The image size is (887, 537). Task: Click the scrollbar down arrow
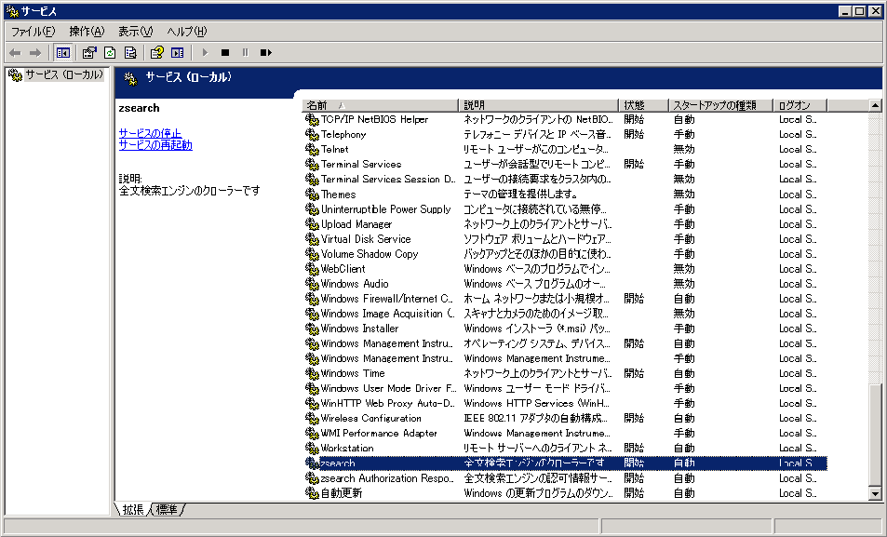click(875, 493)
